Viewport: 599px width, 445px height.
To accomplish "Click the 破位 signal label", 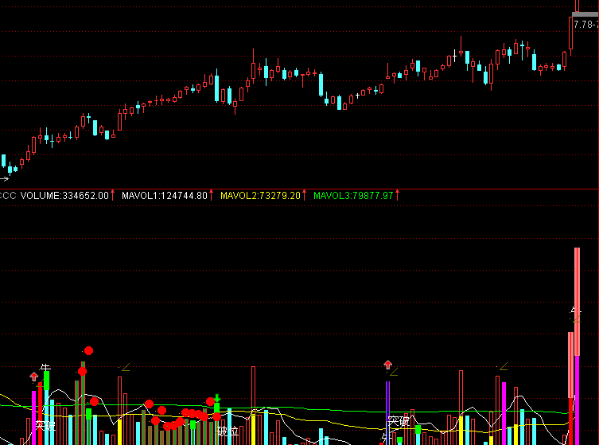I will pyautogui.click(x=228, y=431).
